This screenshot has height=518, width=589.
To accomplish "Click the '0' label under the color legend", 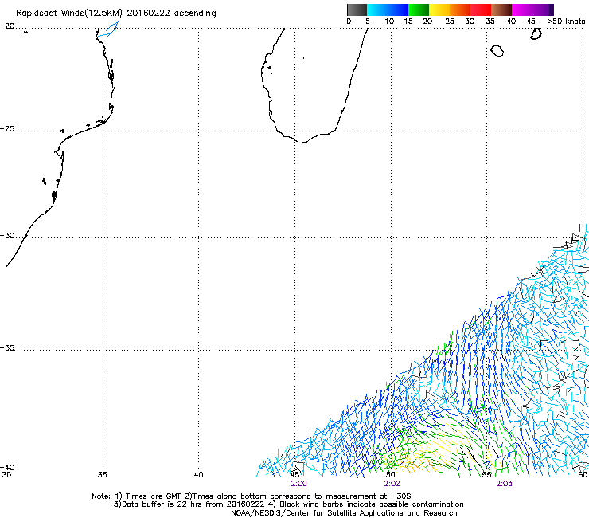I will tap(349, 22).
